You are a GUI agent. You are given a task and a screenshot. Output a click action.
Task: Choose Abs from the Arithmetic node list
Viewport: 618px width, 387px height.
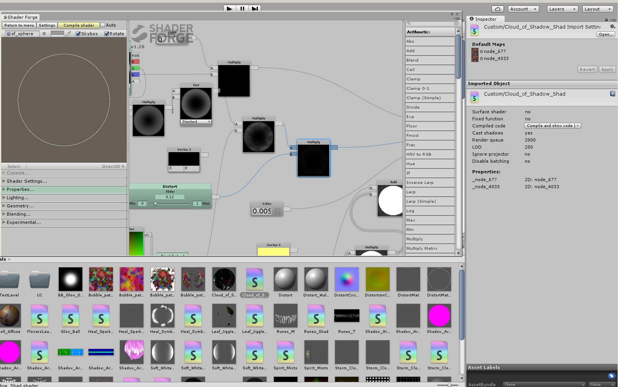[x=430, y=41]
